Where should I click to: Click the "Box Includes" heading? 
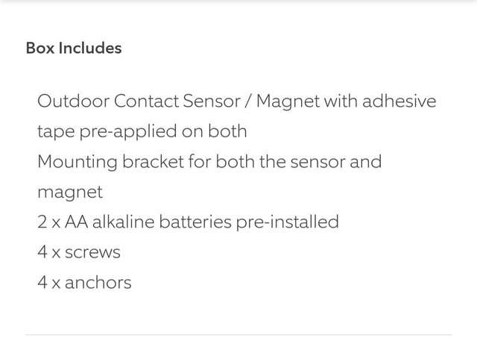pyautogui.click(x=73, y=48)
